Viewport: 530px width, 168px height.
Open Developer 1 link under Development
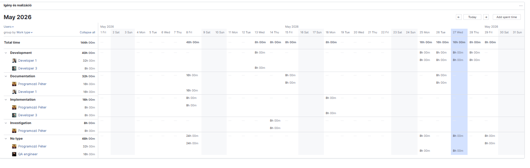coord(27,61)
